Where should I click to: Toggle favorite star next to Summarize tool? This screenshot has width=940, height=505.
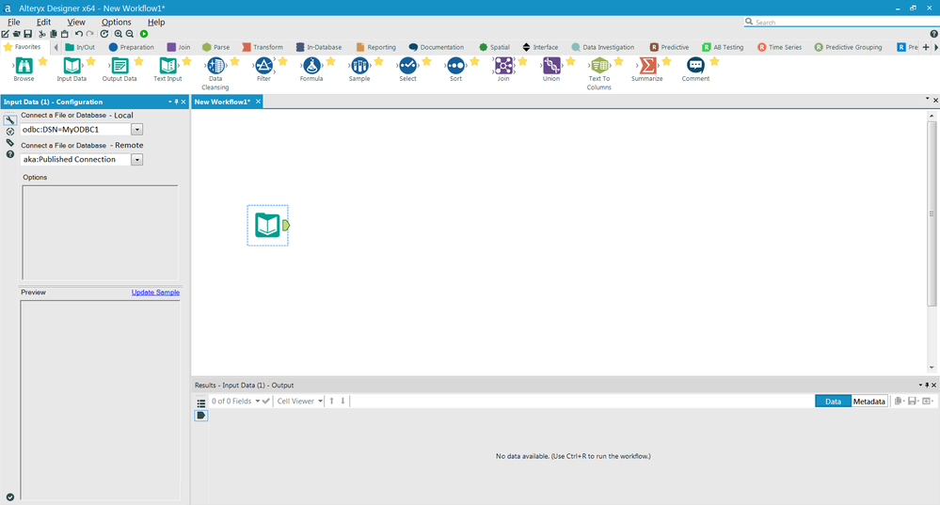[x=666, y=61]
